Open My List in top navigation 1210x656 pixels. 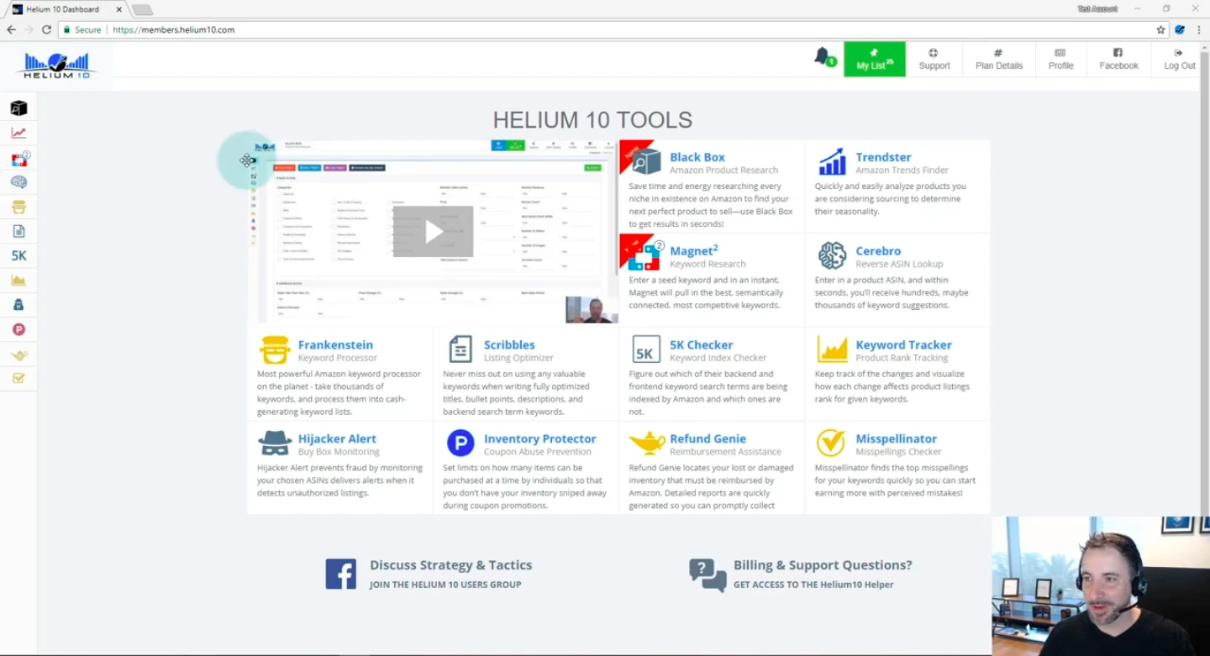[x=875, y=60]
